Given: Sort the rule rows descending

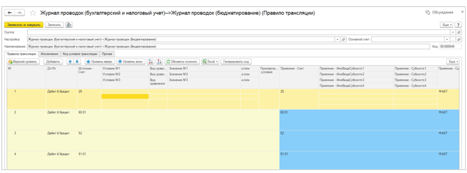Looking at the screenshot, I should tap(160, 61).
